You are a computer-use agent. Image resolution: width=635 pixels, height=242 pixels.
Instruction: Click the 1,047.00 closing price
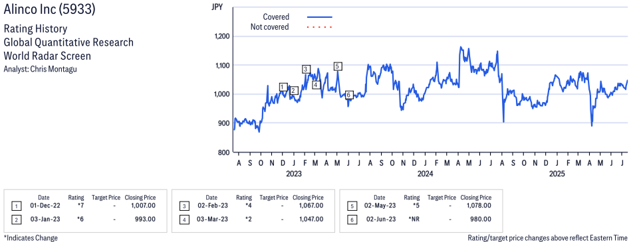pyautogui.click(x=312, y=219)
